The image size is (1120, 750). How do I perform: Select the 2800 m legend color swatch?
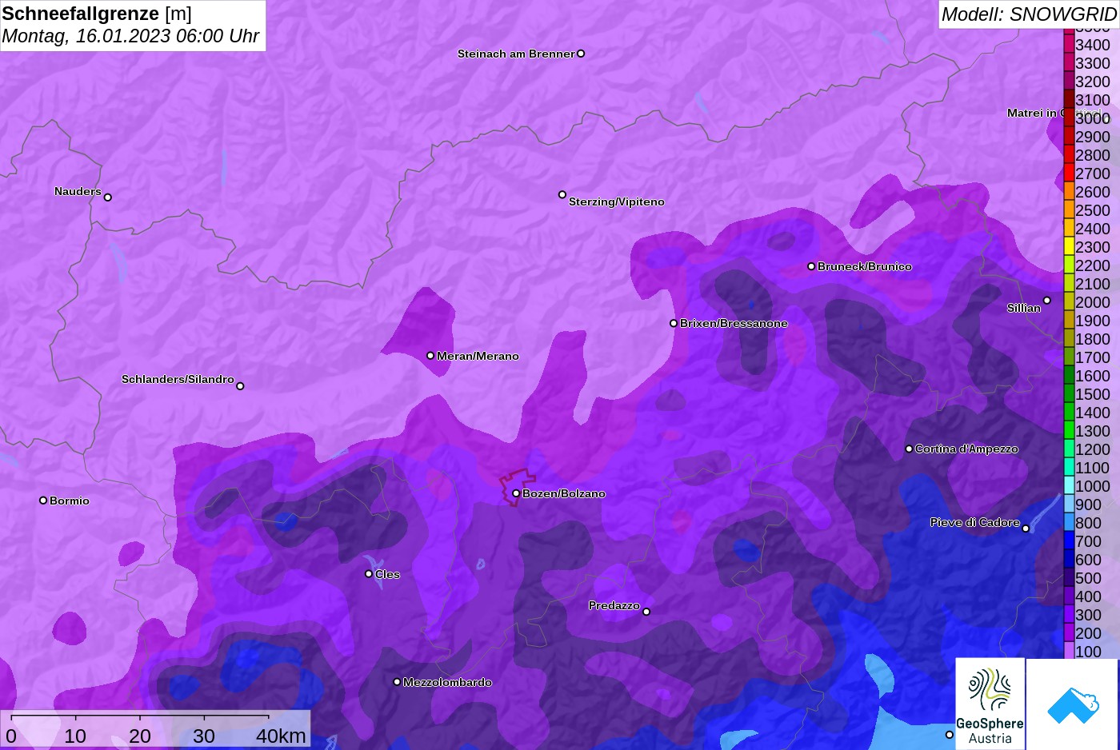point(1069,155)
